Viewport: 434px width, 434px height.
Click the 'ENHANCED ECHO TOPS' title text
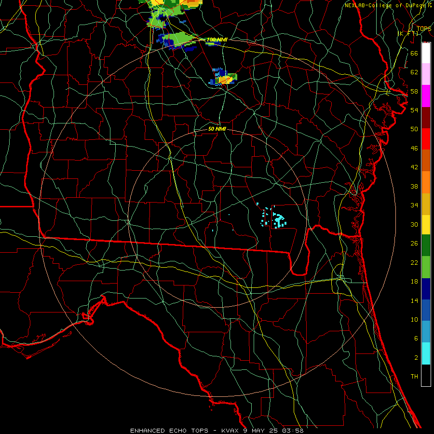(x=169, y=431)
